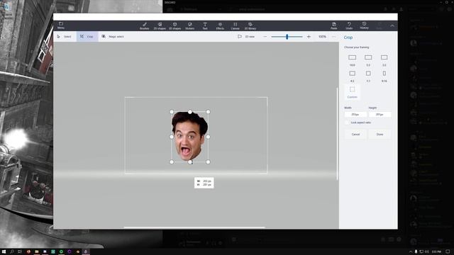The width and height of the screenshot is (454, 255).
Task: Choose the Crop tool
Action: point(87,36)
